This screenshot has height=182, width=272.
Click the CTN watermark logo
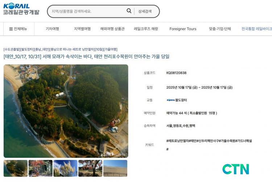[236, 169]
